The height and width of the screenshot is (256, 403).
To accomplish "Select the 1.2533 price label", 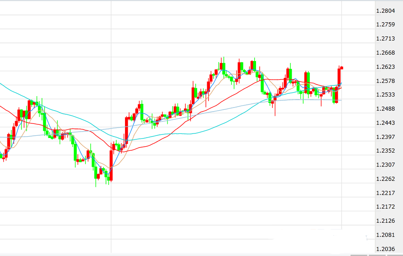I will click(x=385, y=95).
